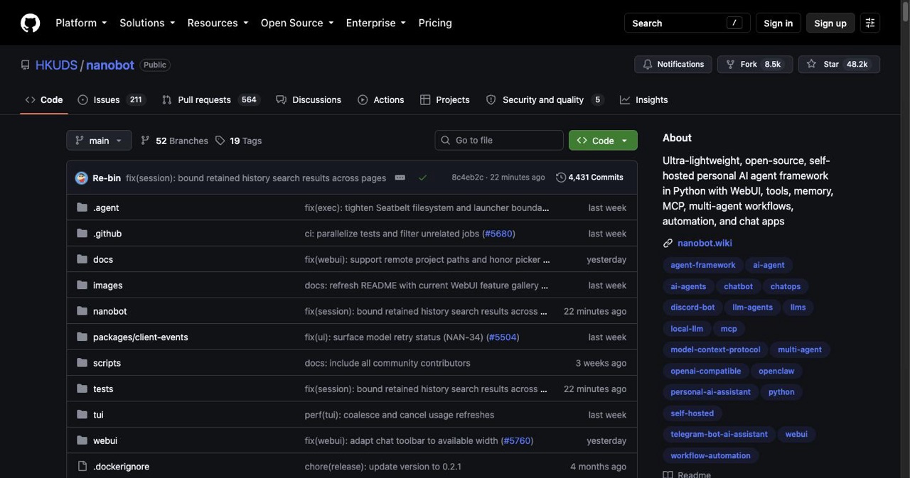
Task: Click the table icon on Projects tab
Action: 425,100
